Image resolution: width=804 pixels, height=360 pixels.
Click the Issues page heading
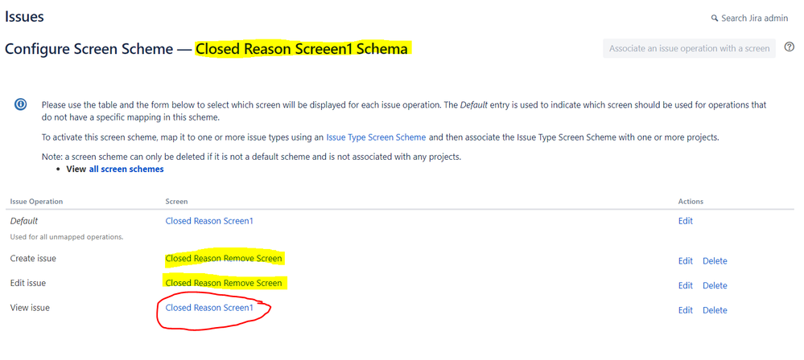24,16
